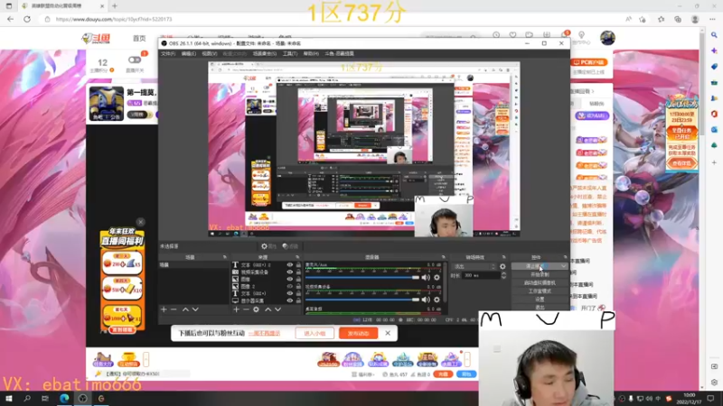This screenshot has height=406, width=723.
Task: Open the File menu in OBS
Action: pos(168,54)
